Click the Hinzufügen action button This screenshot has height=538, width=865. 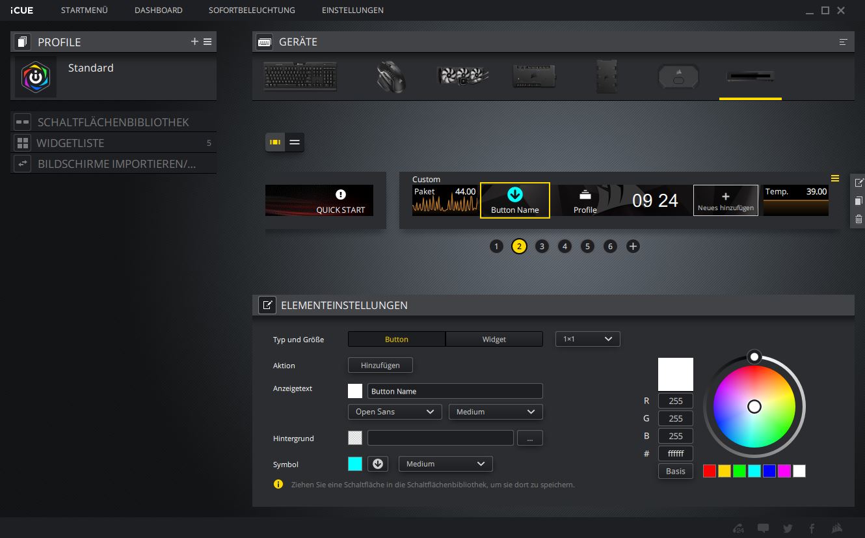click(x=380, y=366)
